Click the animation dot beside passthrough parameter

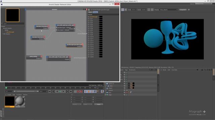[x=89, y=17]
